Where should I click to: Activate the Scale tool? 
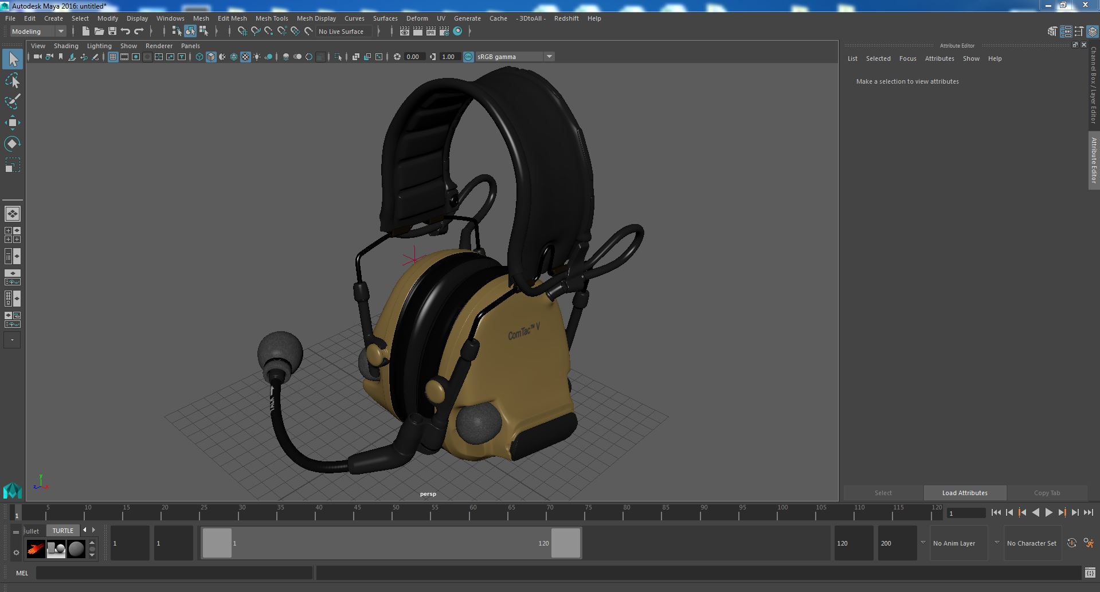(x=13, y=165)
